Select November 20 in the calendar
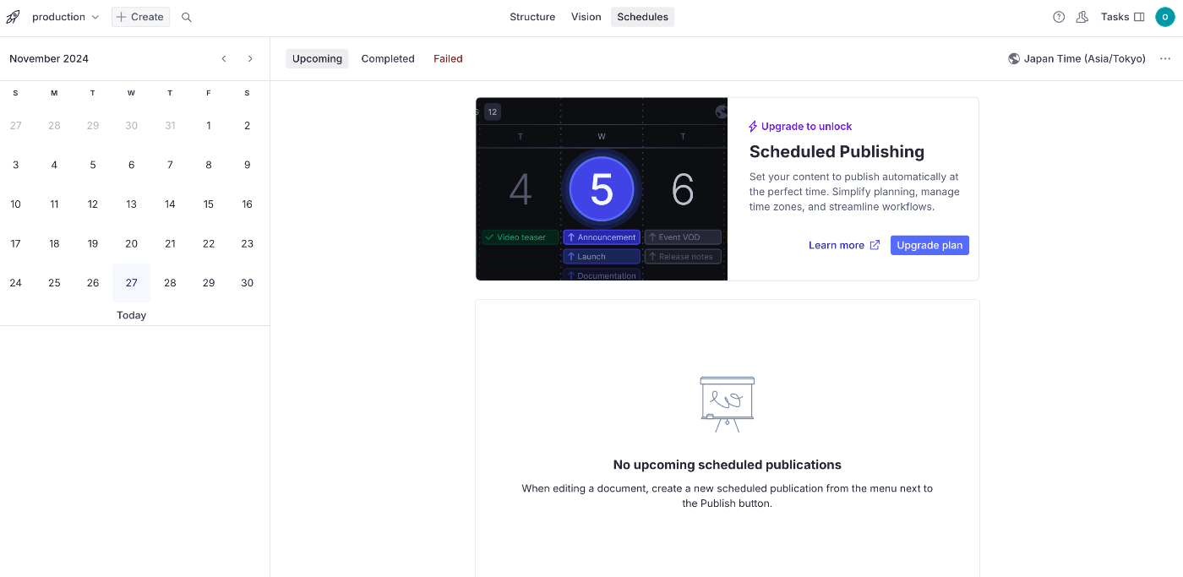 click(131, 244)
